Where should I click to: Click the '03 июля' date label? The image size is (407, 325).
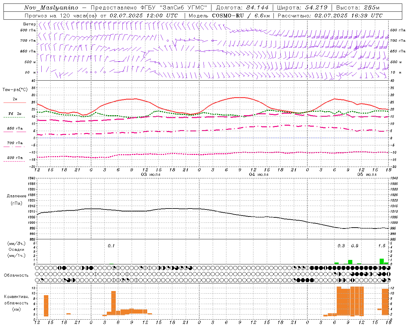coord(151,175)
